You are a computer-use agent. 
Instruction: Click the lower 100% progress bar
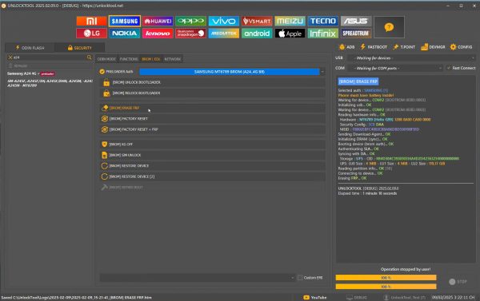386,287
